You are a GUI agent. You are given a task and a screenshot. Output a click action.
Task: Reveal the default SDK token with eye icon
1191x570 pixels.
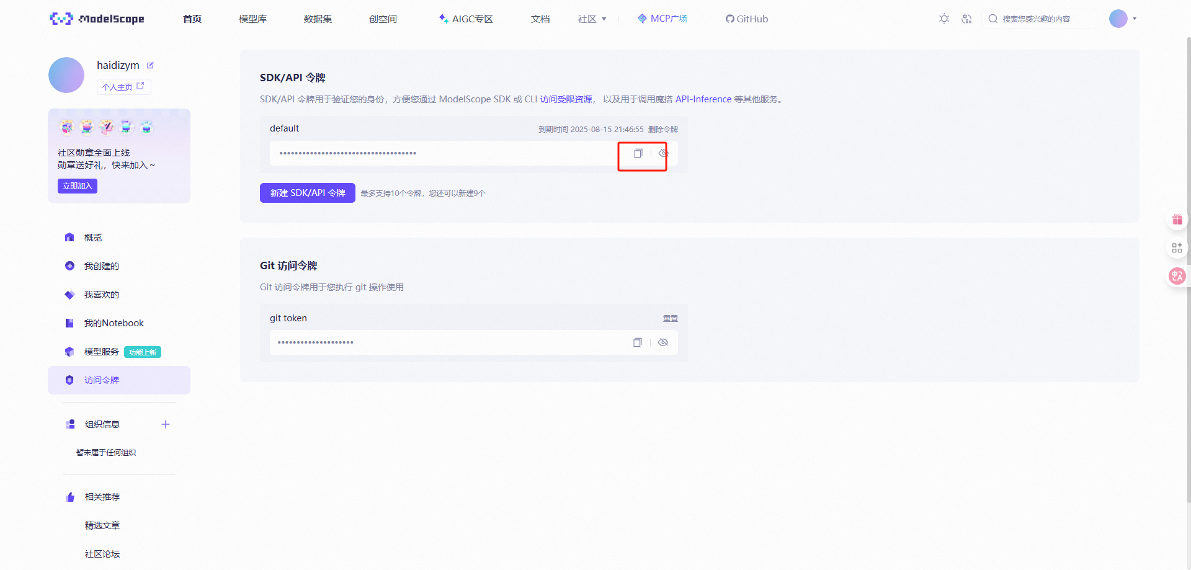click(x=663, y=153)
